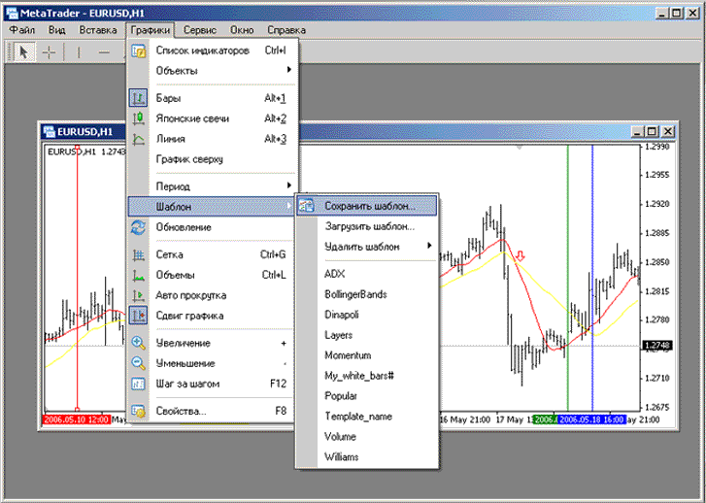
Task: Choose Увеличение menu entry
Action: click(x=212, y=343)
